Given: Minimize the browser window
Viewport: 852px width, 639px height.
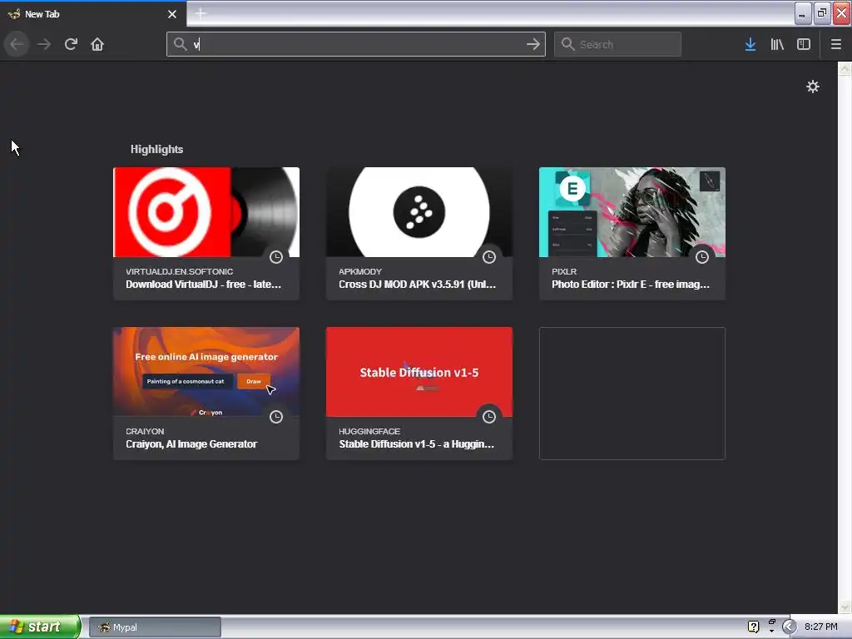Looking at the screenshot, I should click(x=803, y=13).
